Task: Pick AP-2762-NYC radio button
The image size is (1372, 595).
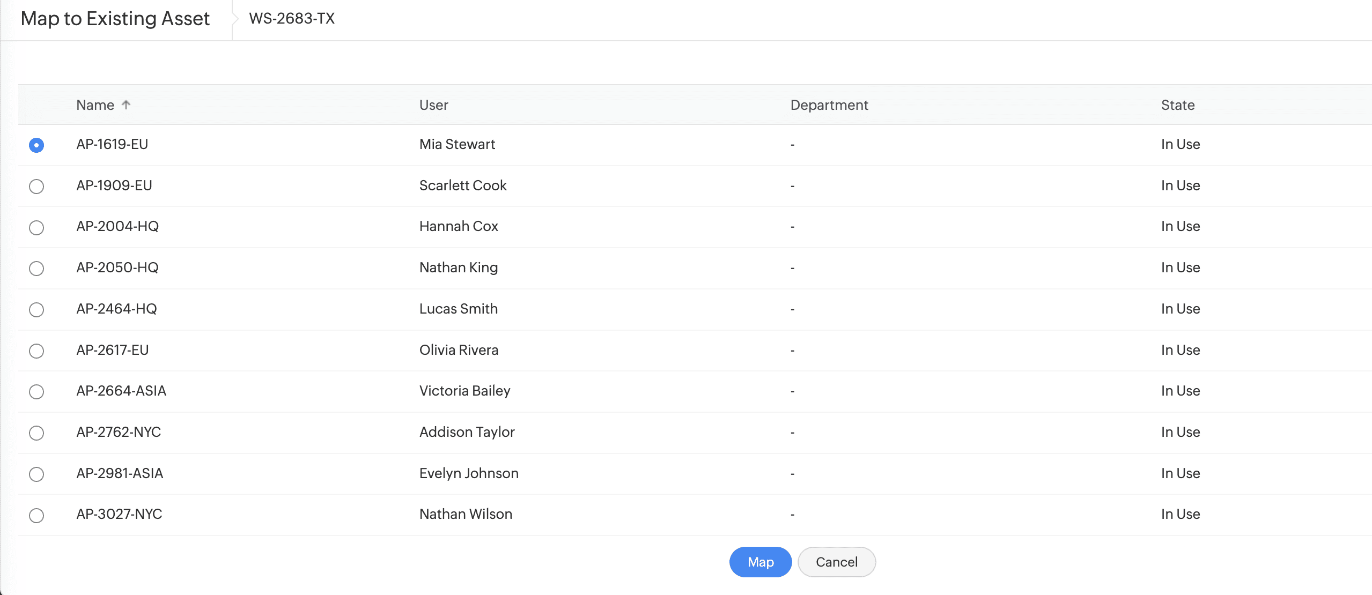Action: click(36, 433)
